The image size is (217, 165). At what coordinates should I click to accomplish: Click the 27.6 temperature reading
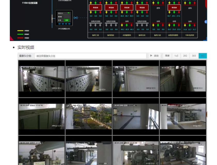tap(179, 16)
